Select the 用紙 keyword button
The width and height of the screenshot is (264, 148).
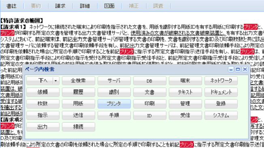[x=79, y=104]
